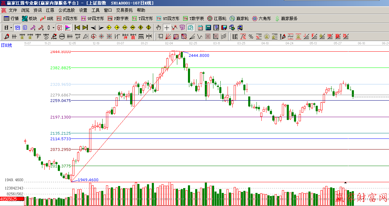Click the black left-pointing triangle icon
Viewport: 389px width, 206px height.
tap(93, 28)
